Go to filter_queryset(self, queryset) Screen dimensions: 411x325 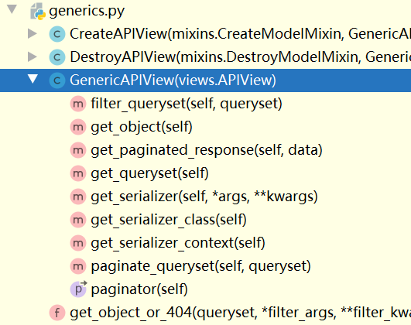187,104
